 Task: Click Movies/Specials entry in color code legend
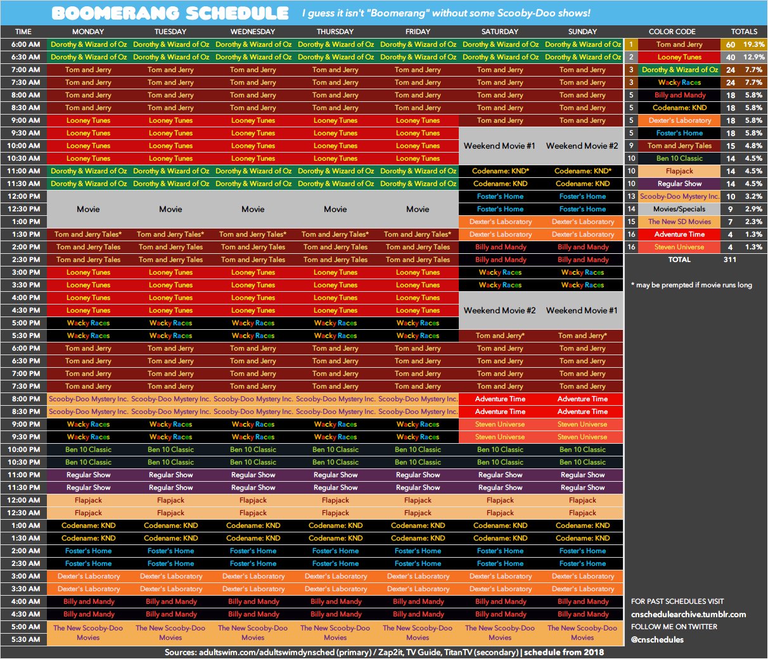coord(679,209)
